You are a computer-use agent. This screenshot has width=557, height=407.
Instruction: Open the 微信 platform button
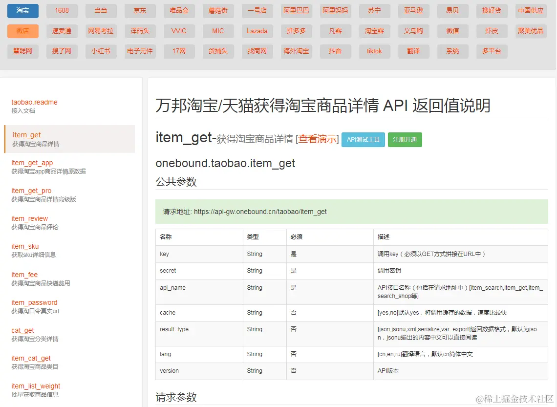point(452,31)
